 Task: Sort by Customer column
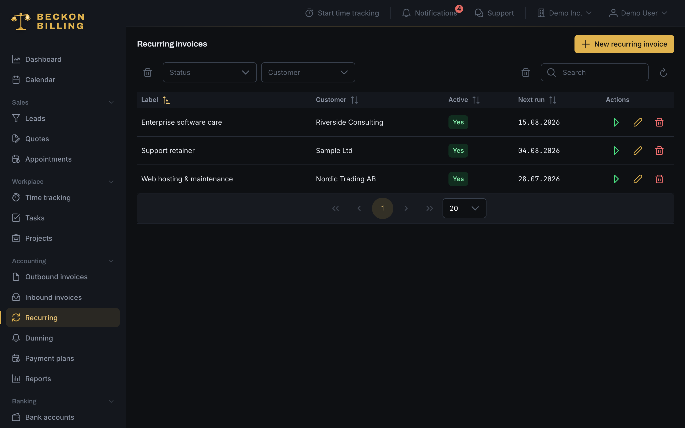tap(337, 100)
